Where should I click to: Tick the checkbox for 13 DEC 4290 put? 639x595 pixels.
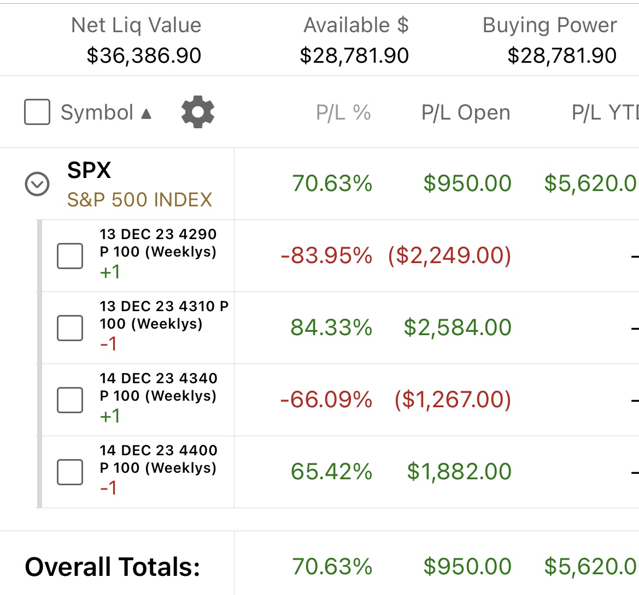pyautogui.click(x=69, y=256)
